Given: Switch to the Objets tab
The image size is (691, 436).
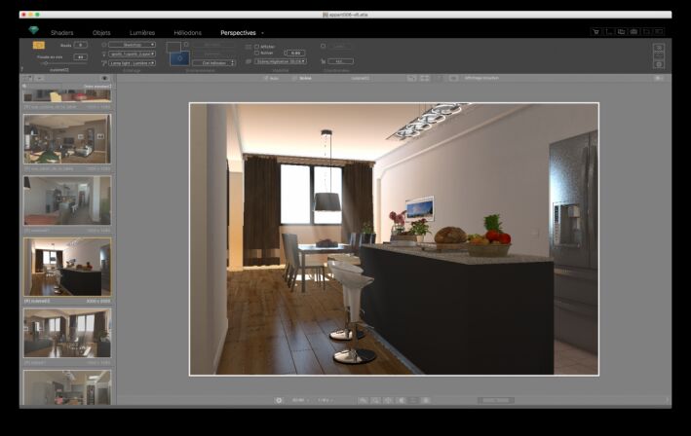Looking at the screenshot, I should [x=101, y=33].
